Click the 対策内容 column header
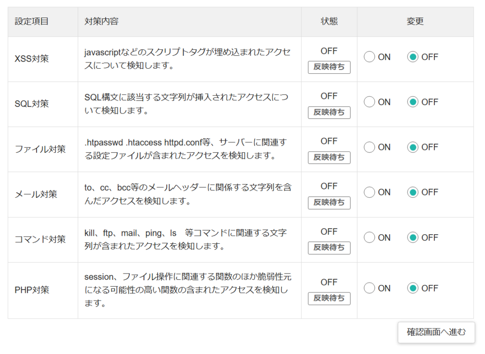Image resolution: width=485 pixels, height=354 pixels. point(101,22)
